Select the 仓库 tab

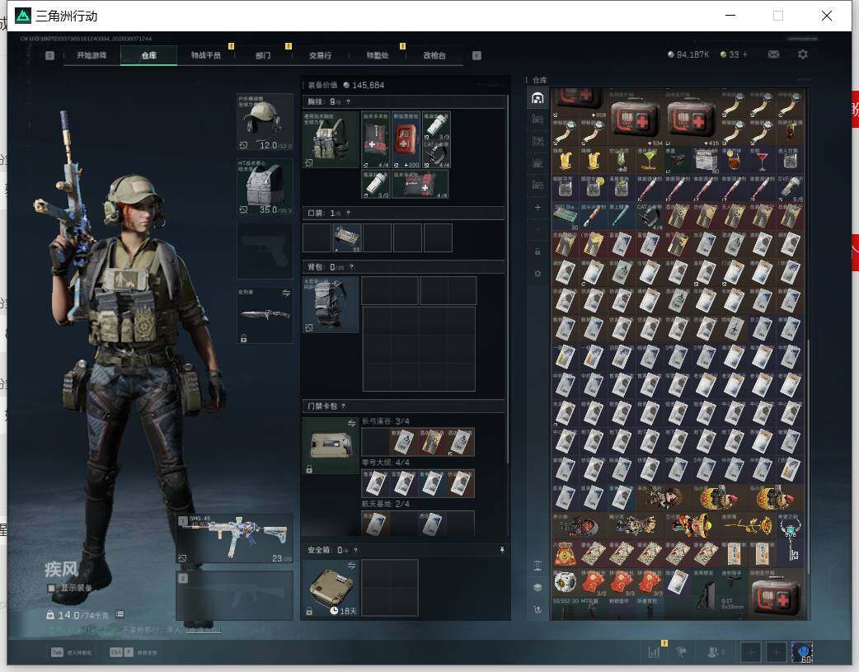(149, 55)
